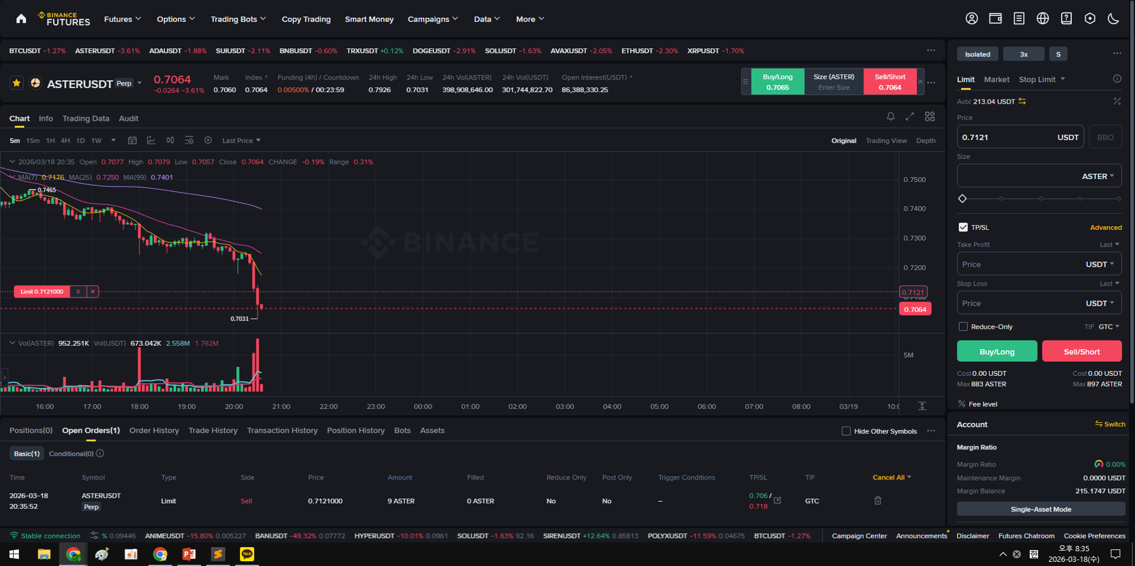
Task: Switch chart to Trading View mode
Action: click(x=886, y=141)
